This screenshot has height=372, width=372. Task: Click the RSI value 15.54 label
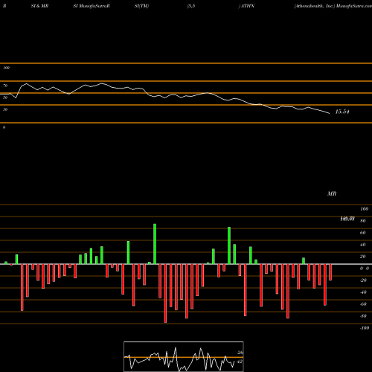342,112
